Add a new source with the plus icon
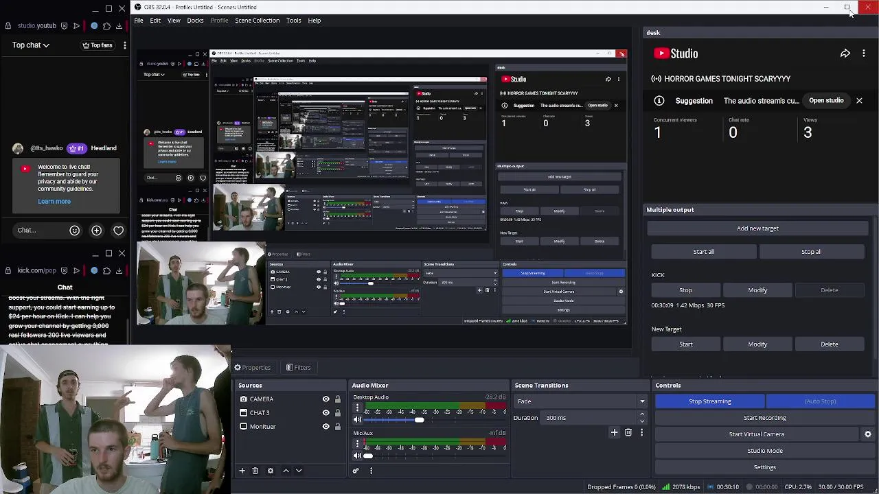Viewport: 879px width, 494px height. tap(242, 471)
